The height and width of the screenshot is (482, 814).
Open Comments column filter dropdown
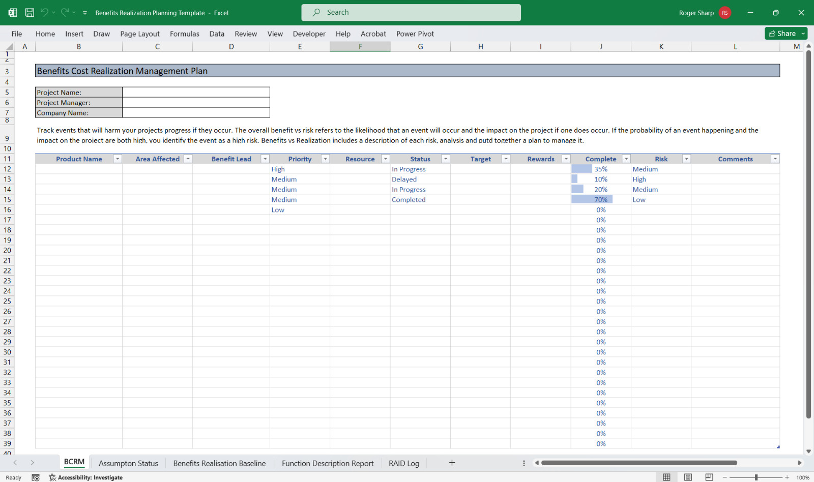coord(775,159)
